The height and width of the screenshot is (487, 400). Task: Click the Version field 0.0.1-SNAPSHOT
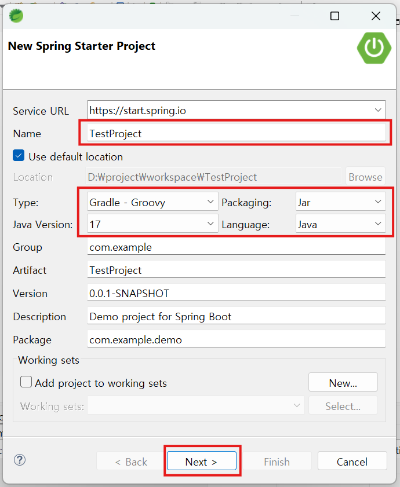(237, 292)
